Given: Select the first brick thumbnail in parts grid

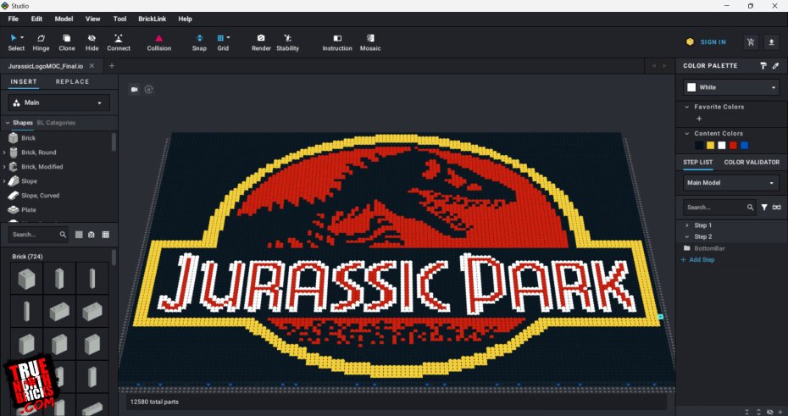Looking at the screenshot, I should pos(26,279).
